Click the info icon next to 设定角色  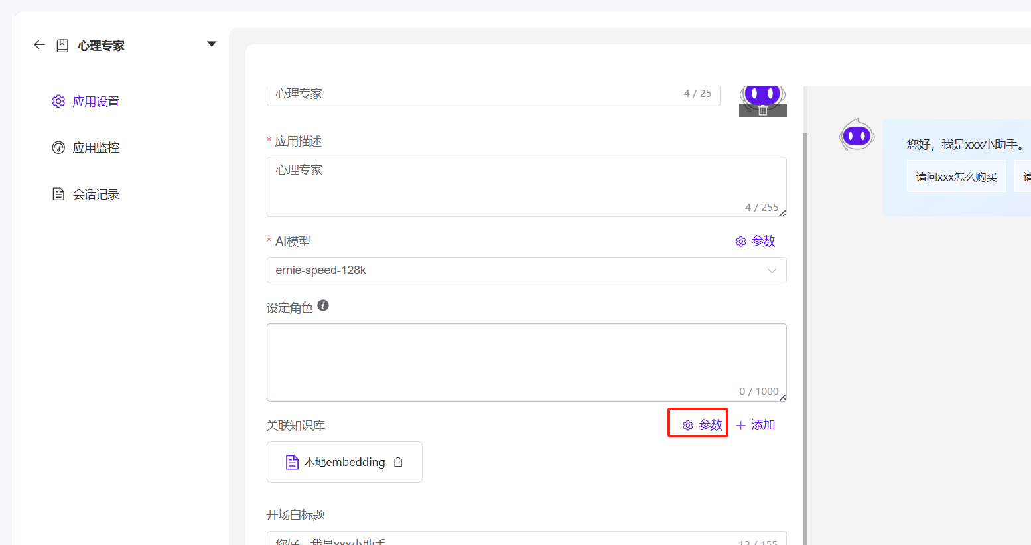pos(323,305)
